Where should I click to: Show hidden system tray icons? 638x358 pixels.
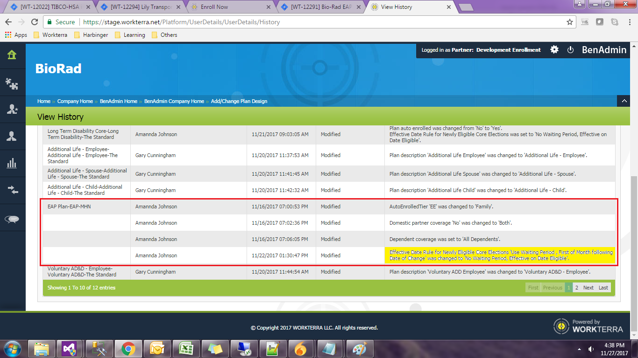[580, 349]
